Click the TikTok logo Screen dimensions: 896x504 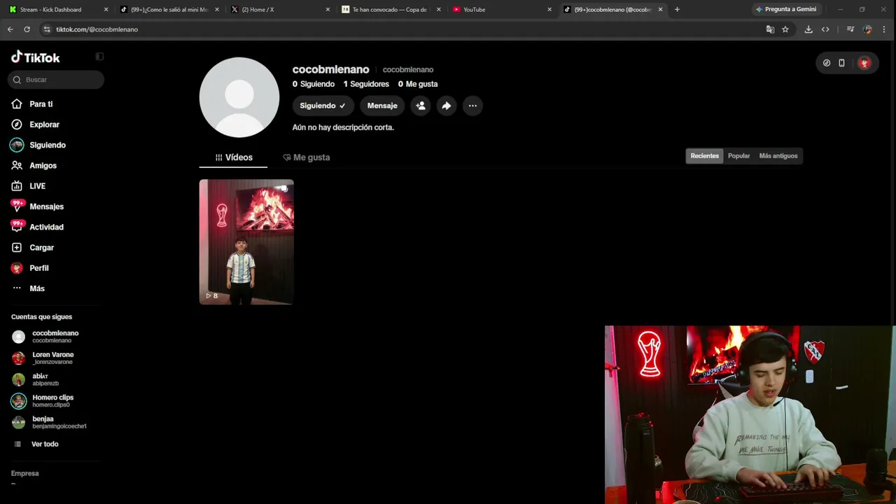click(x=36, y=57)
